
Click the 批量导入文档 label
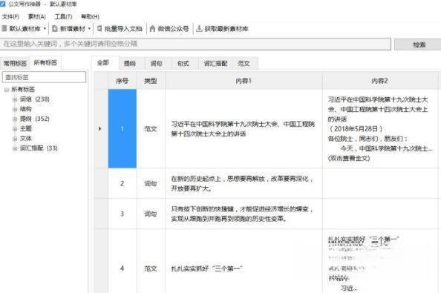[123, 29]
